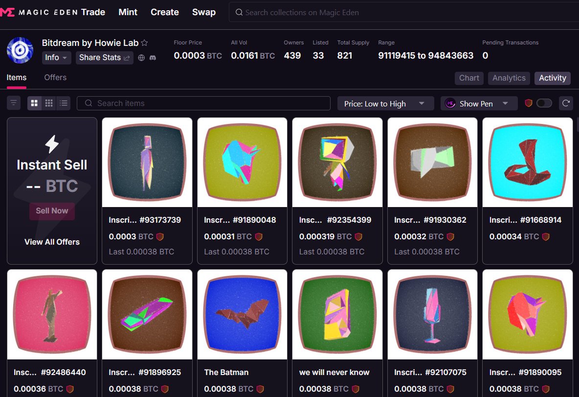
Task: Click the Share Stats button
Action: pos(105,58)
